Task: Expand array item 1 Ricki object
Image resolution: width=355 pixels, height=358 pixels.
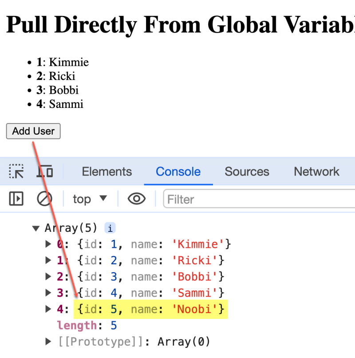Action: [x=48, y=260]
